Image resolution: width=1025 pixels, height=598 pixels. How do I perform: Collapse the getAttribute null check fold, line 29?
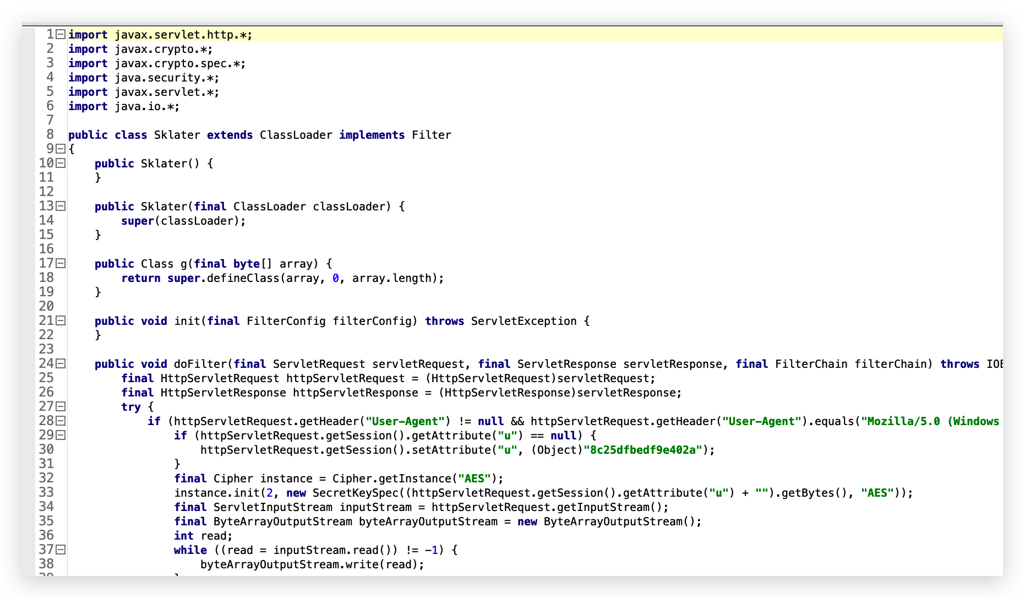click(61, 435)
